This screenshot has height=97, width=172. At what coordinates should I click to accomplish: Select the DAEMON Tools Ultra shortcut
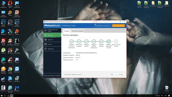[x=3, y=70]
